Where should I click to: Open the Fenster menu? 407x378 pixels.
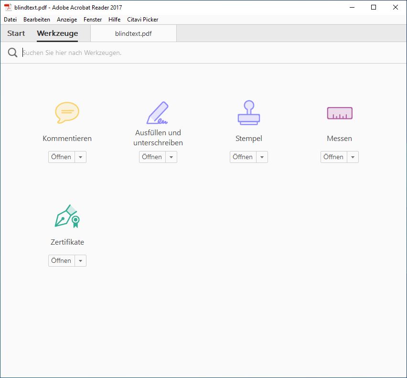[x=93, y=20]
